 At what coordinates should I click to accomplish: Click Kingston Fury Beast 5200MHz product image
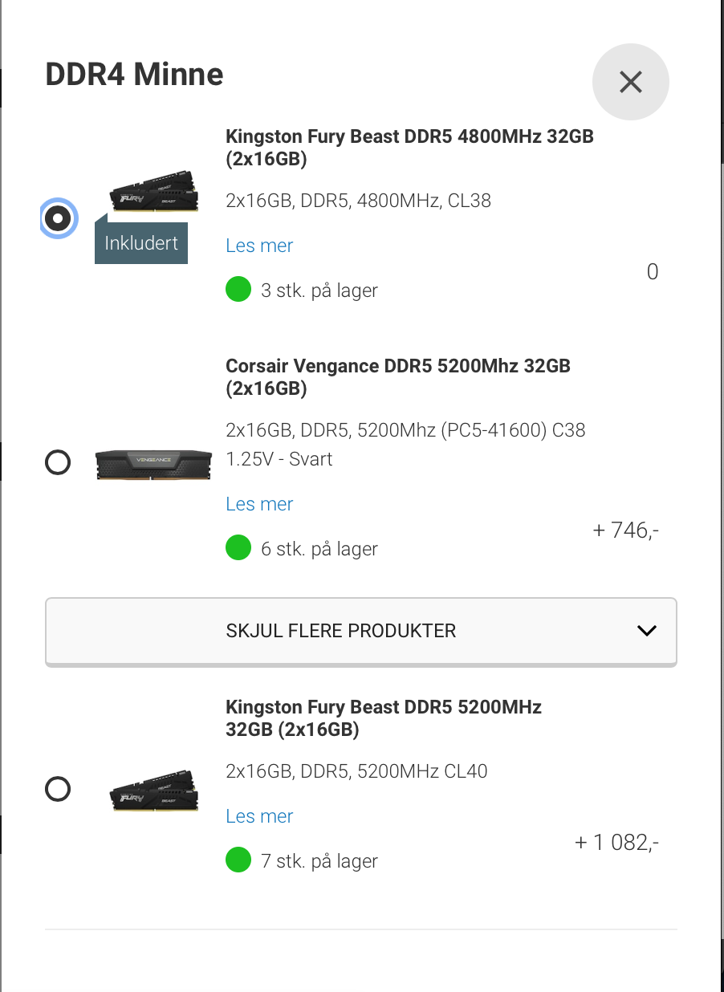153,790
